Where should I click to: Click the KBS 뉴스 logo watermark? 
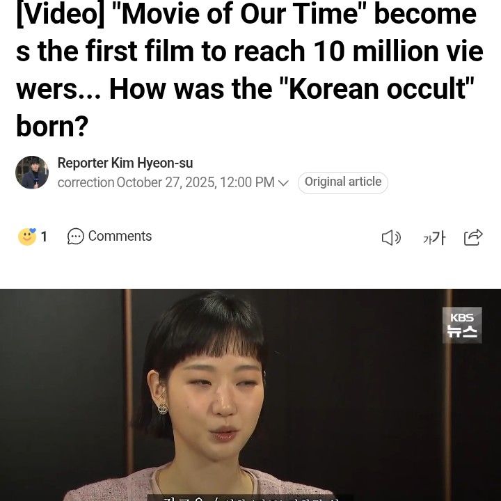[462, 325]
